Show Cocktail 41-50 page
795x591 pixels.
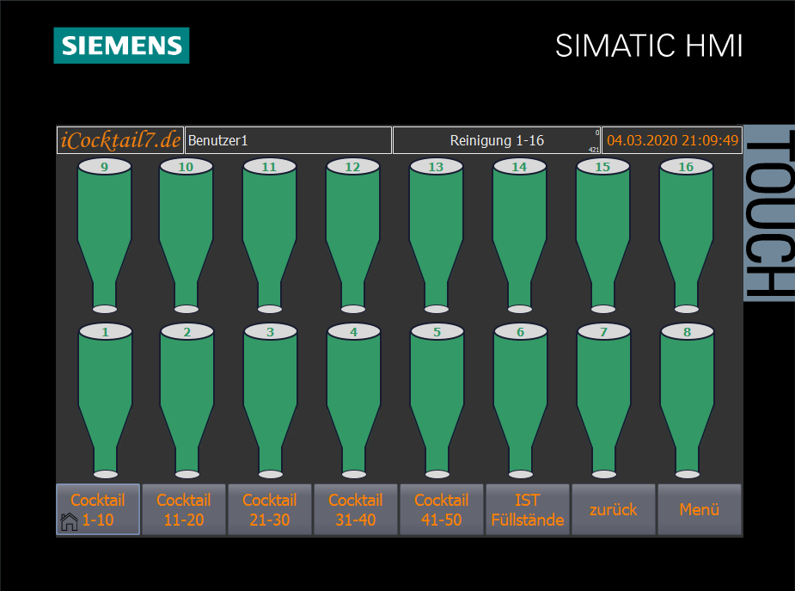point(442,510)
